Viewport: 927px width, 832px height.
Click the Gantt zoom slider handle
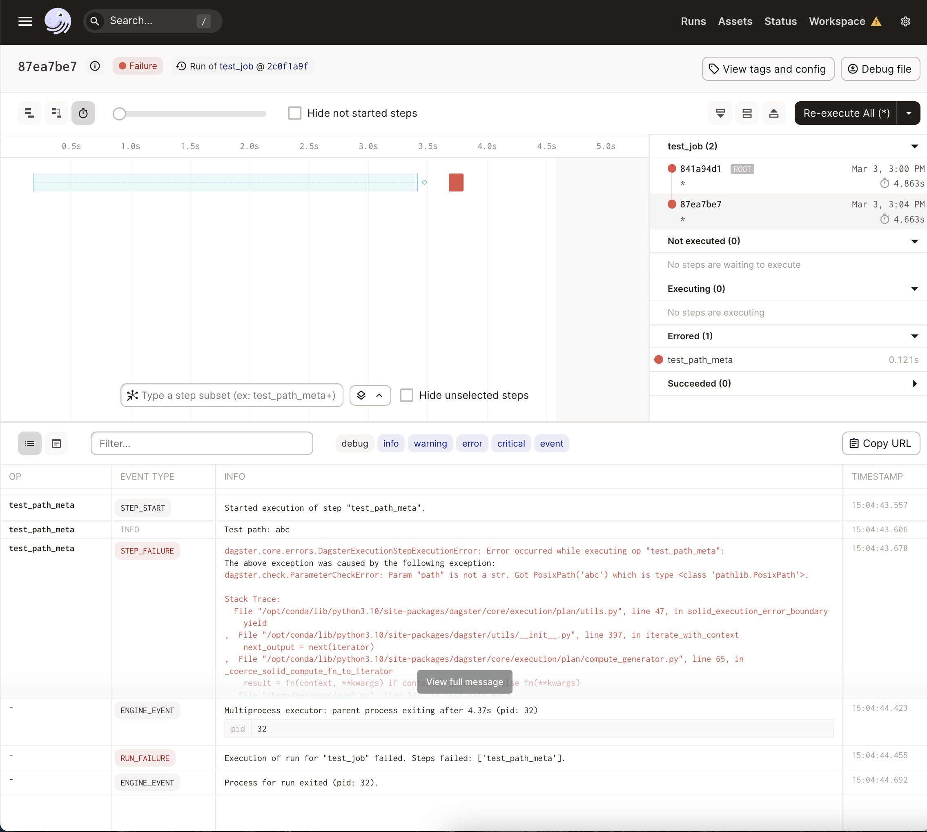[x=119, y=114]
